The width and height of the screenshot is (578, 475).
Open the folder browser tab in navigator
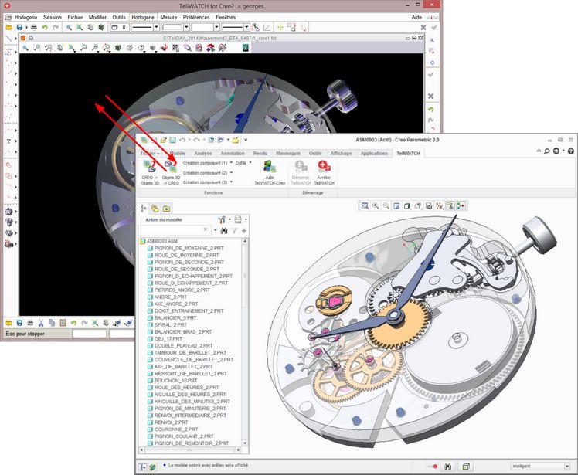pos(155,209)
